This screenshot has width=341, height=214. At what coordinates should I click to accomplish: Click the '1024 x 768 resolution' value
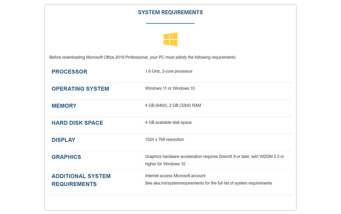(x=164, y=139)
